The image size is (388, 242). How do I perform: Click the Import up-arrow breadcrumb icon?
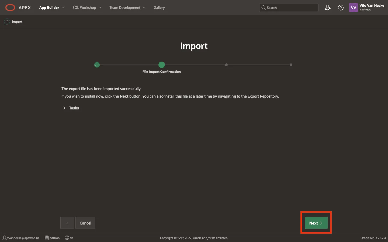(x=7, y=22)
